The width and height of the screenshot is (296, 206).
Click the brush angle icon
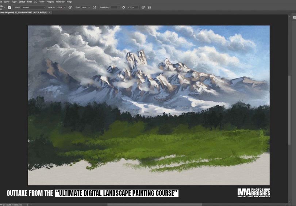(129, 7)
